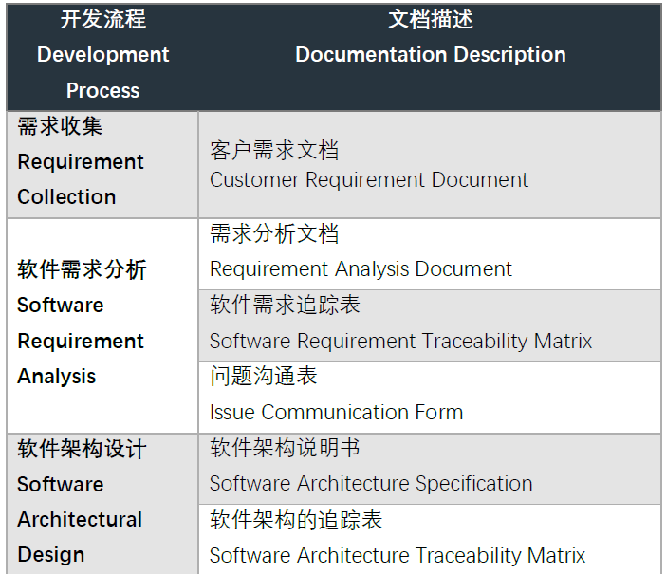Image resolution: width=666 pixels, height=574 pixels.
Task: Click the 客户需求文档 Chinese text
Action: click(274, 151)
